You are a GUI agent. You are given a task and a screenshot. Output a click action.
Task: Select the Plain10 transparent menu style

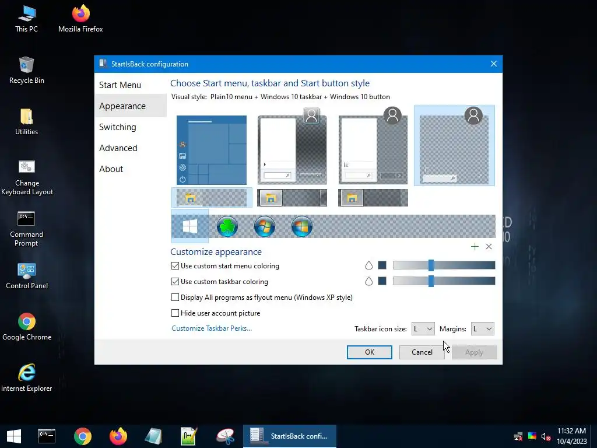pyautogui.click(x=454, y=146)
